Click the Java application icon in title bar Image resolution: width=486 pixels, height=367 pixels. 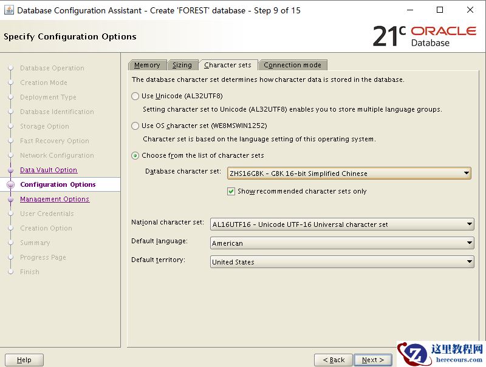pyautogui.click(x=9, y=10)
